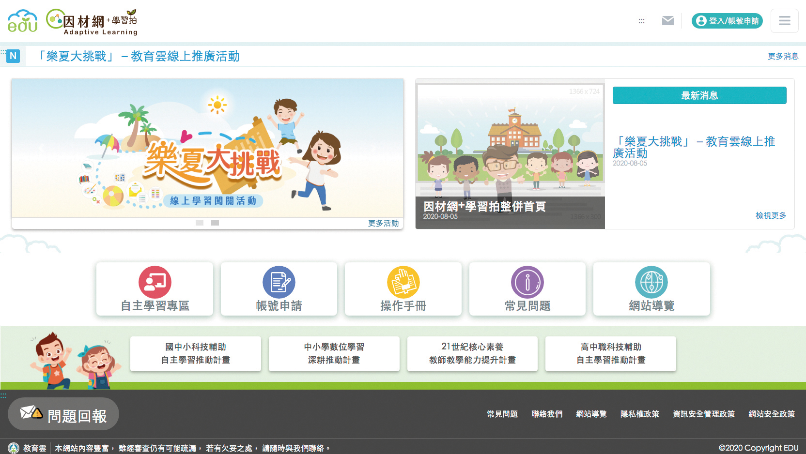Select the second carousel slide indicator
The width and height of the screenshot is (806, 454).
pos(215,223)
